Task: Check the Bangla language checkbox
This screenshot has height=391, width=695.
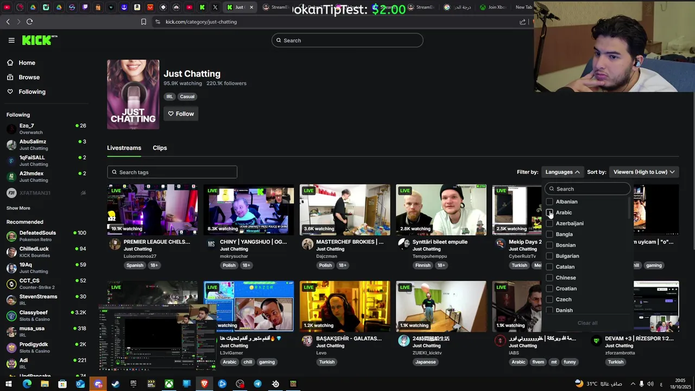Action: tap(549, 234)
